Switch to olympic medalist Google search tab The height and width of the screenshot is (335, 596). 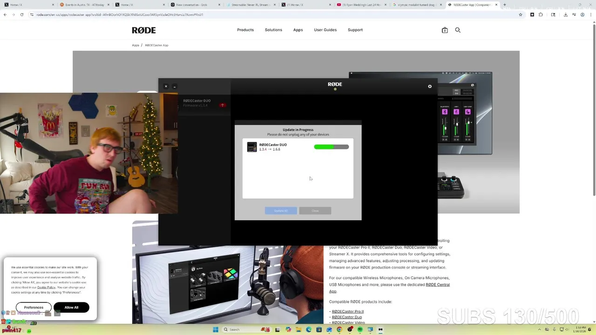417,5
